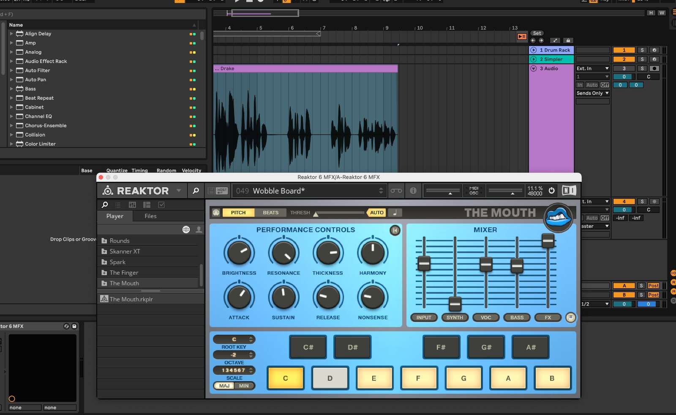Screen dimensions: 676x415
Task: Click the INPUT mixer fader handle
Action: 424,263
